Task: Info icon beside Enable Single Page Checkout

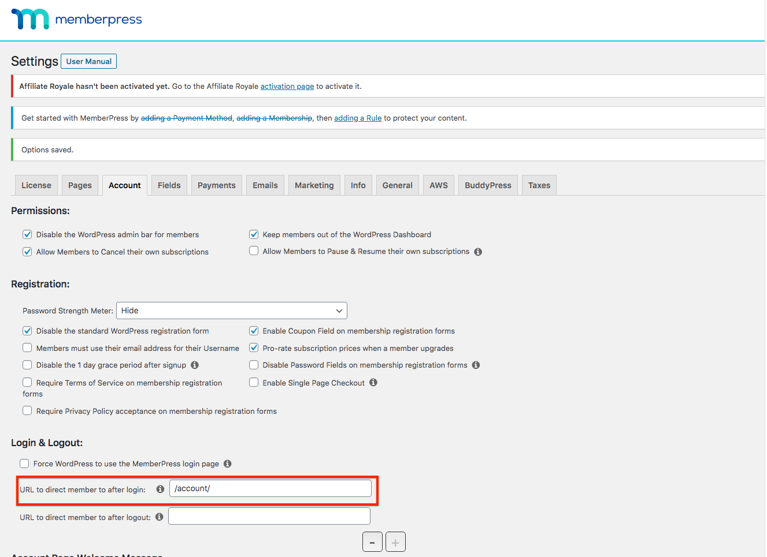Action: tap(373, 382)
